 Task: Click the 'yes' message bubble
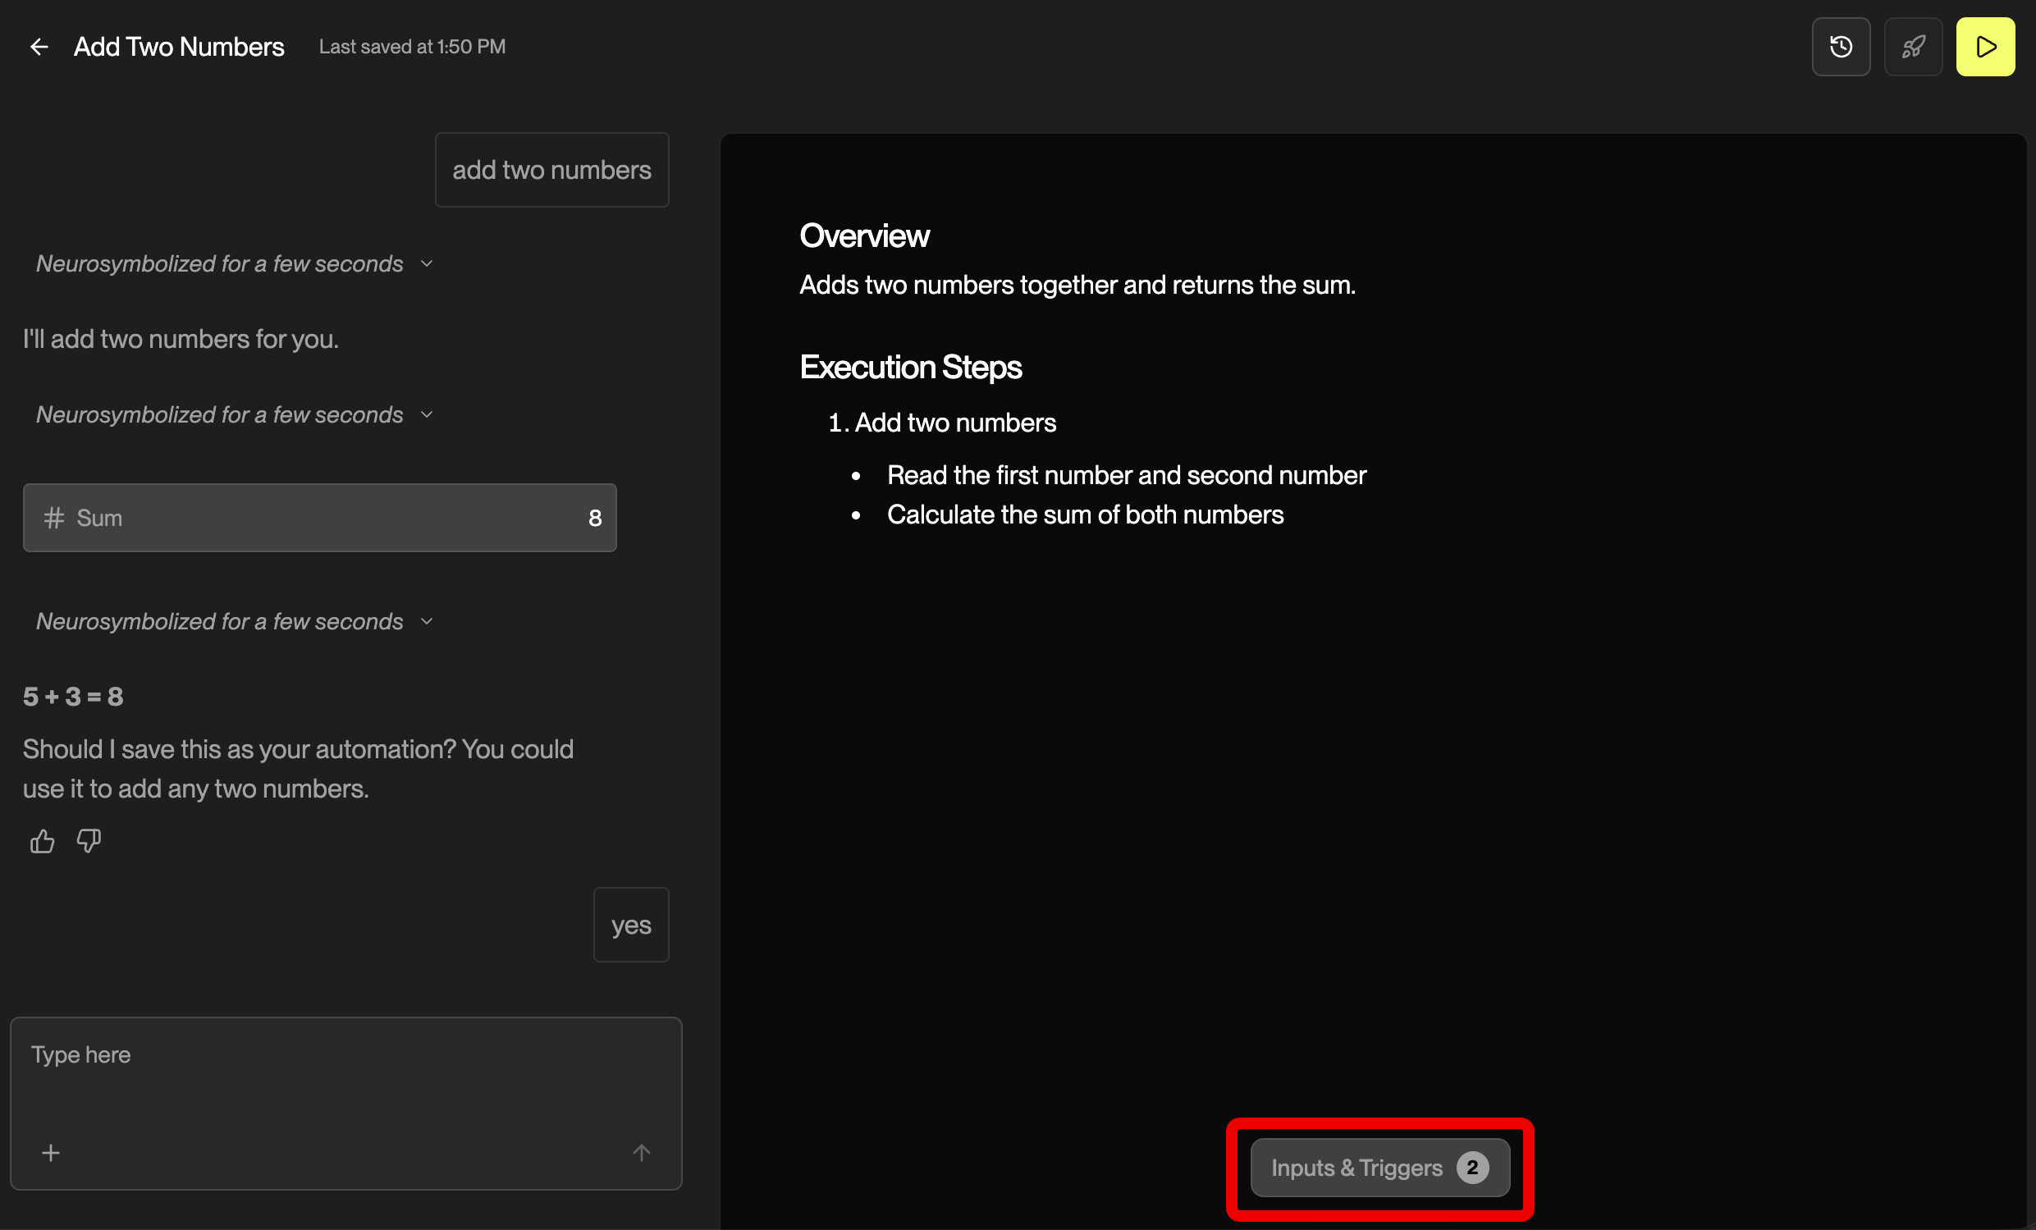pos(630,926)
